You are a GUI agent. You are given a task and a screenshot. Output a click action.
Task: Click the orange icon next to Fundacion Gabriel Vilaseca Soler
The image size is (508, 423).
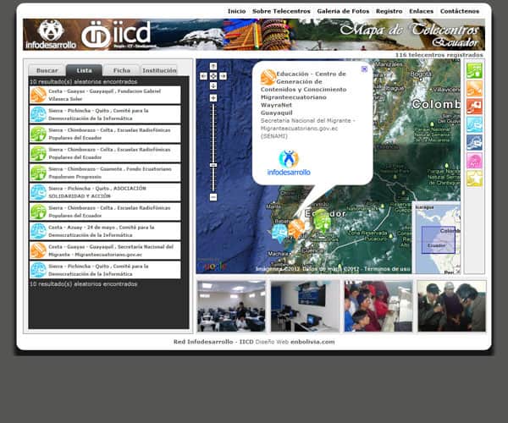[38, 95]
